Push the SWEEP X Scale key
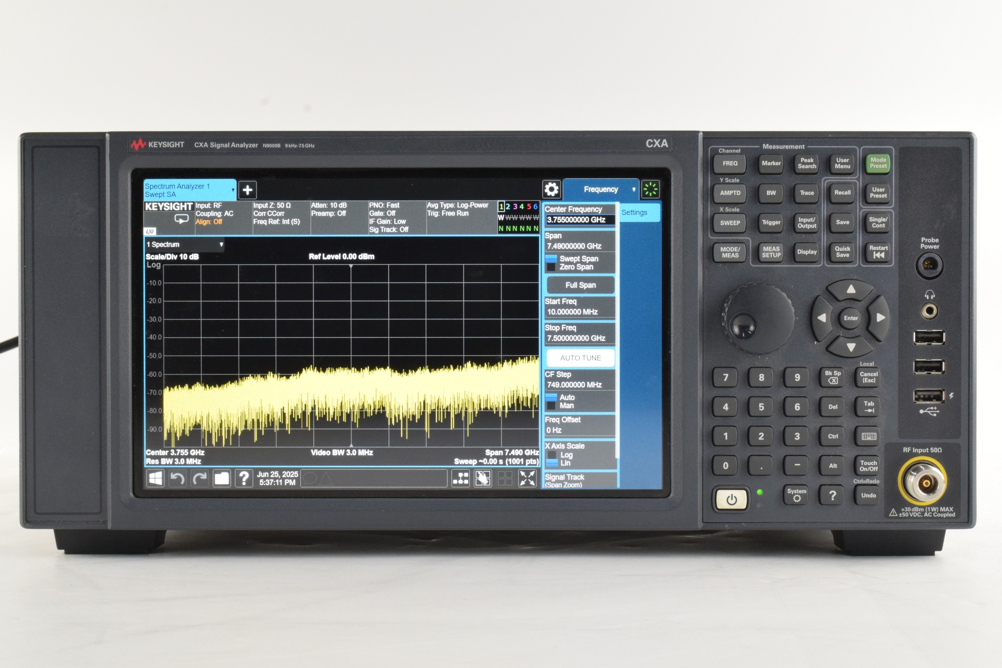Viewport: 1002px width, 668px height. click(x=729, y=223)
